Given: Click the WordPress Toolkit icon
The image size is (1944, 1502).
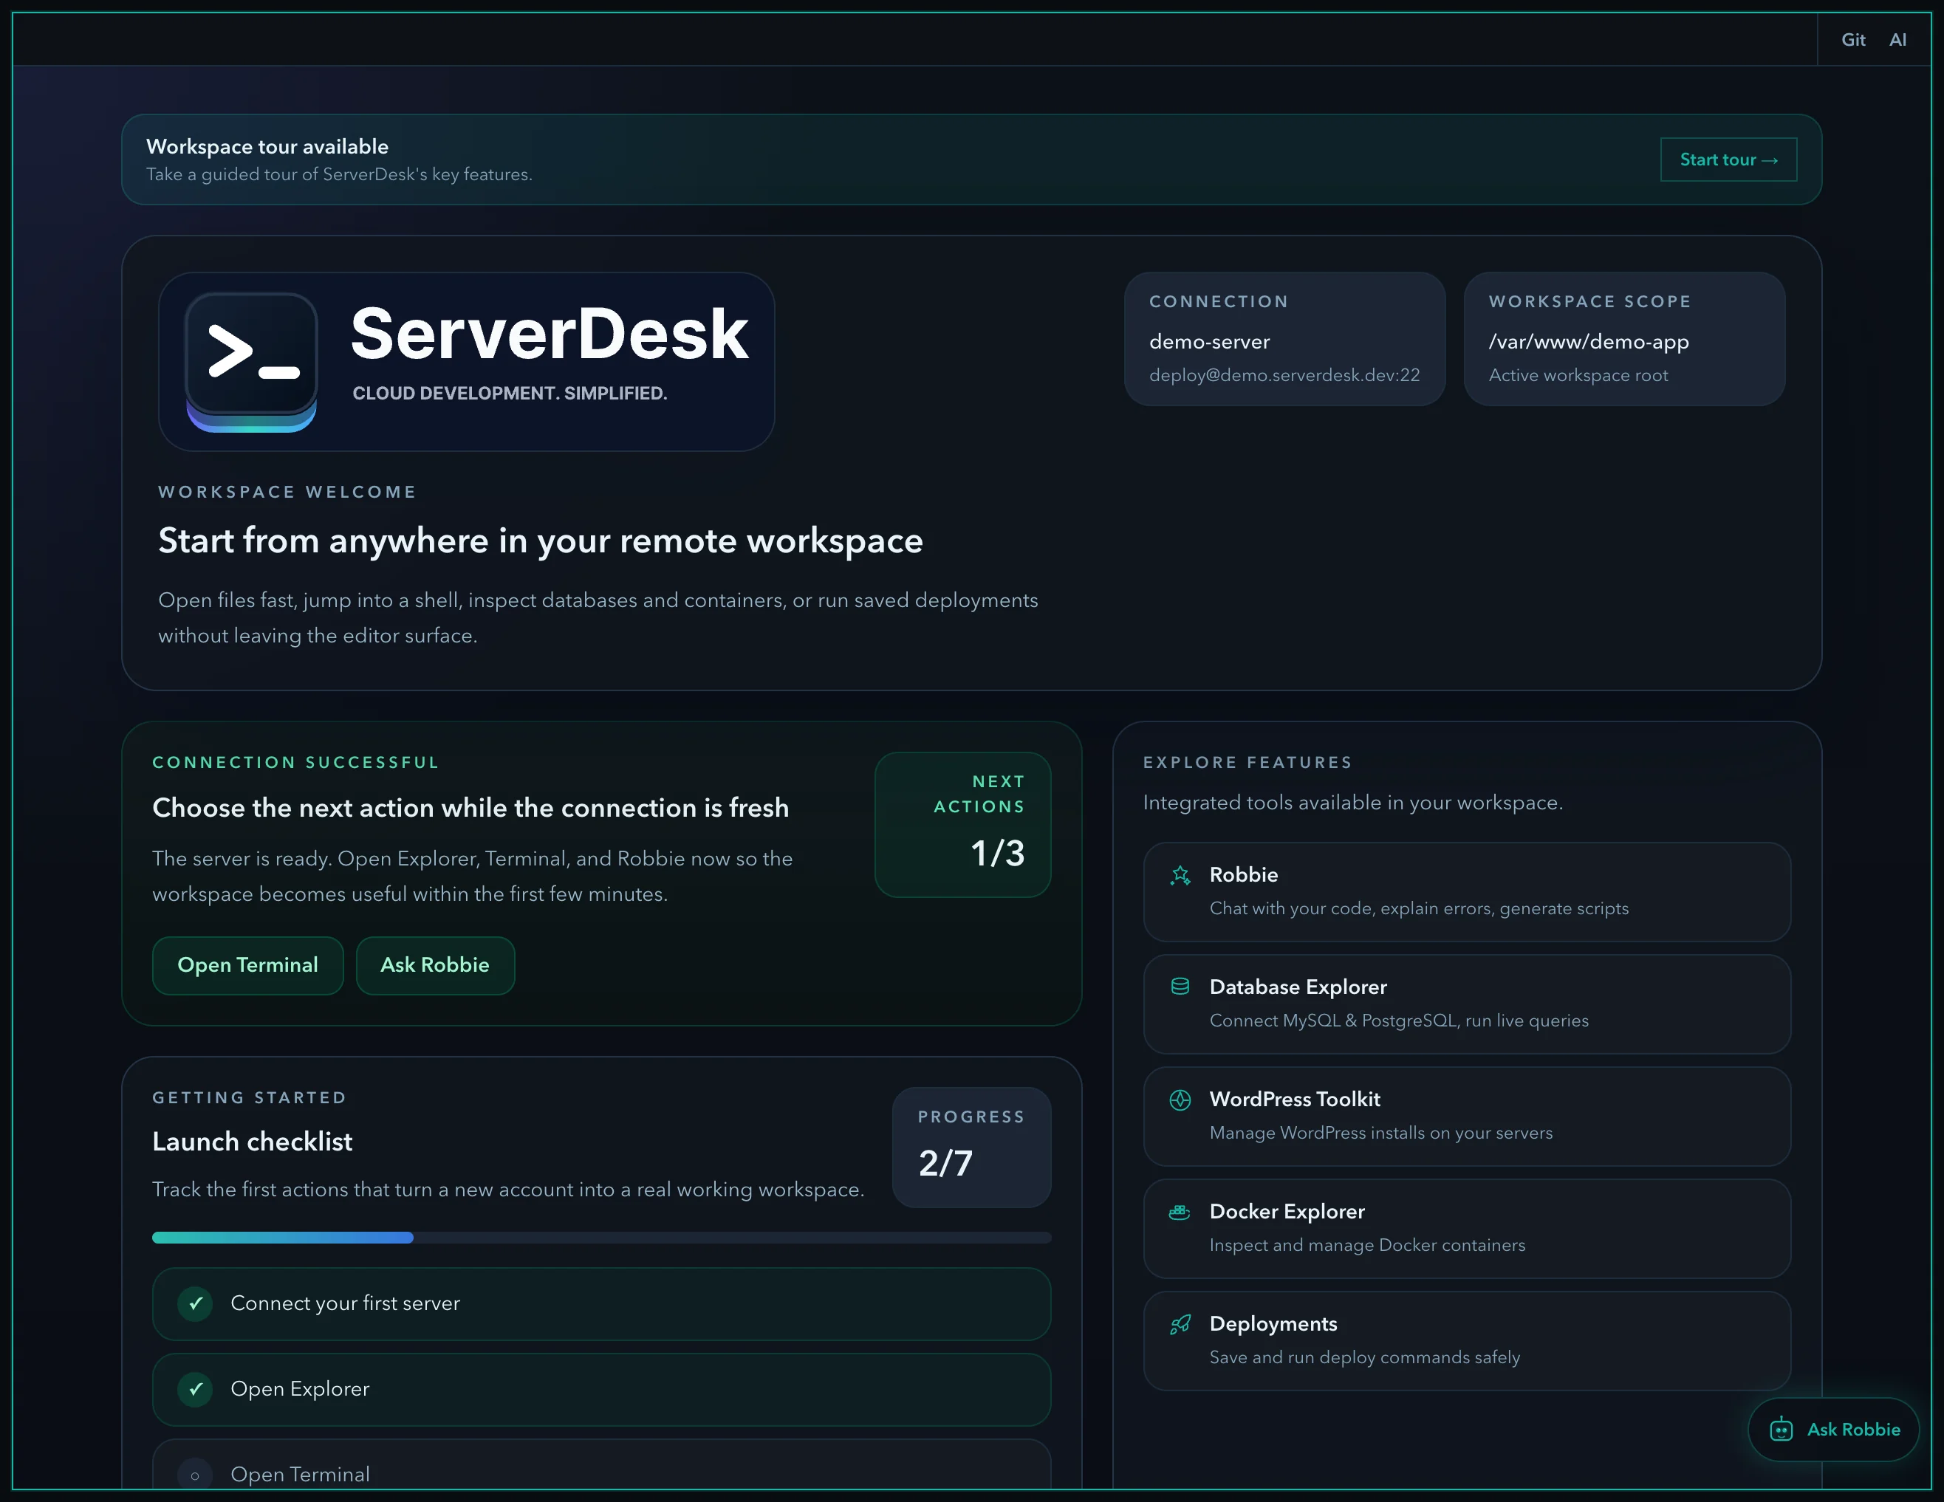Looking at the screenshot, I should click(1180, 1100).
